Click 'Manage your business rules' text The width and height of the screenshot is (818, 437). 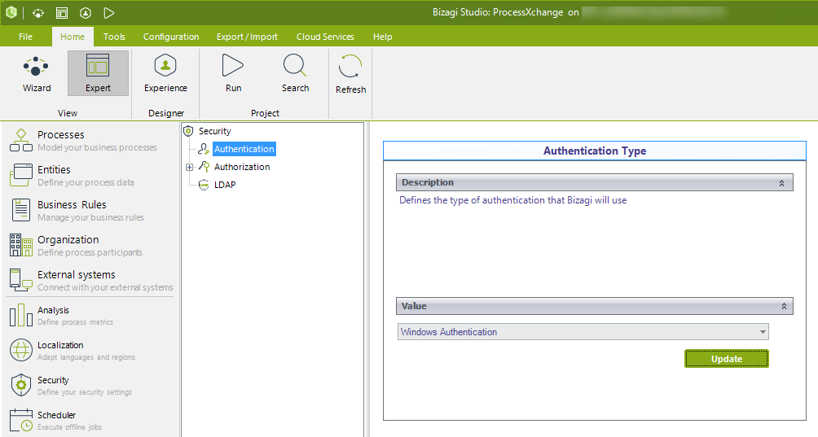(90, 217)
